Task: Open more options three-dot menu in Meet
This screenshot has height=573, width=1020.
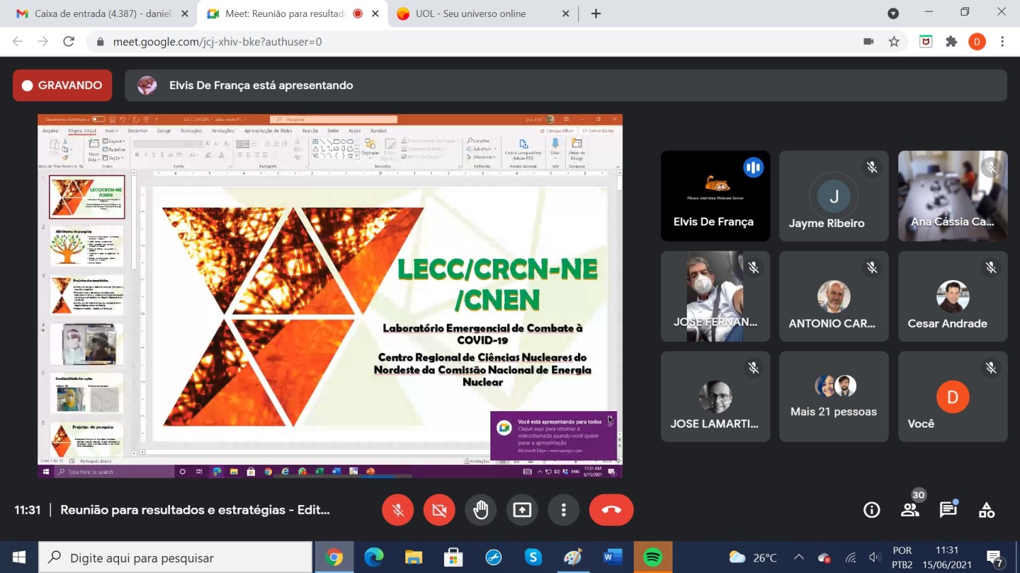Action: [563, 510]
